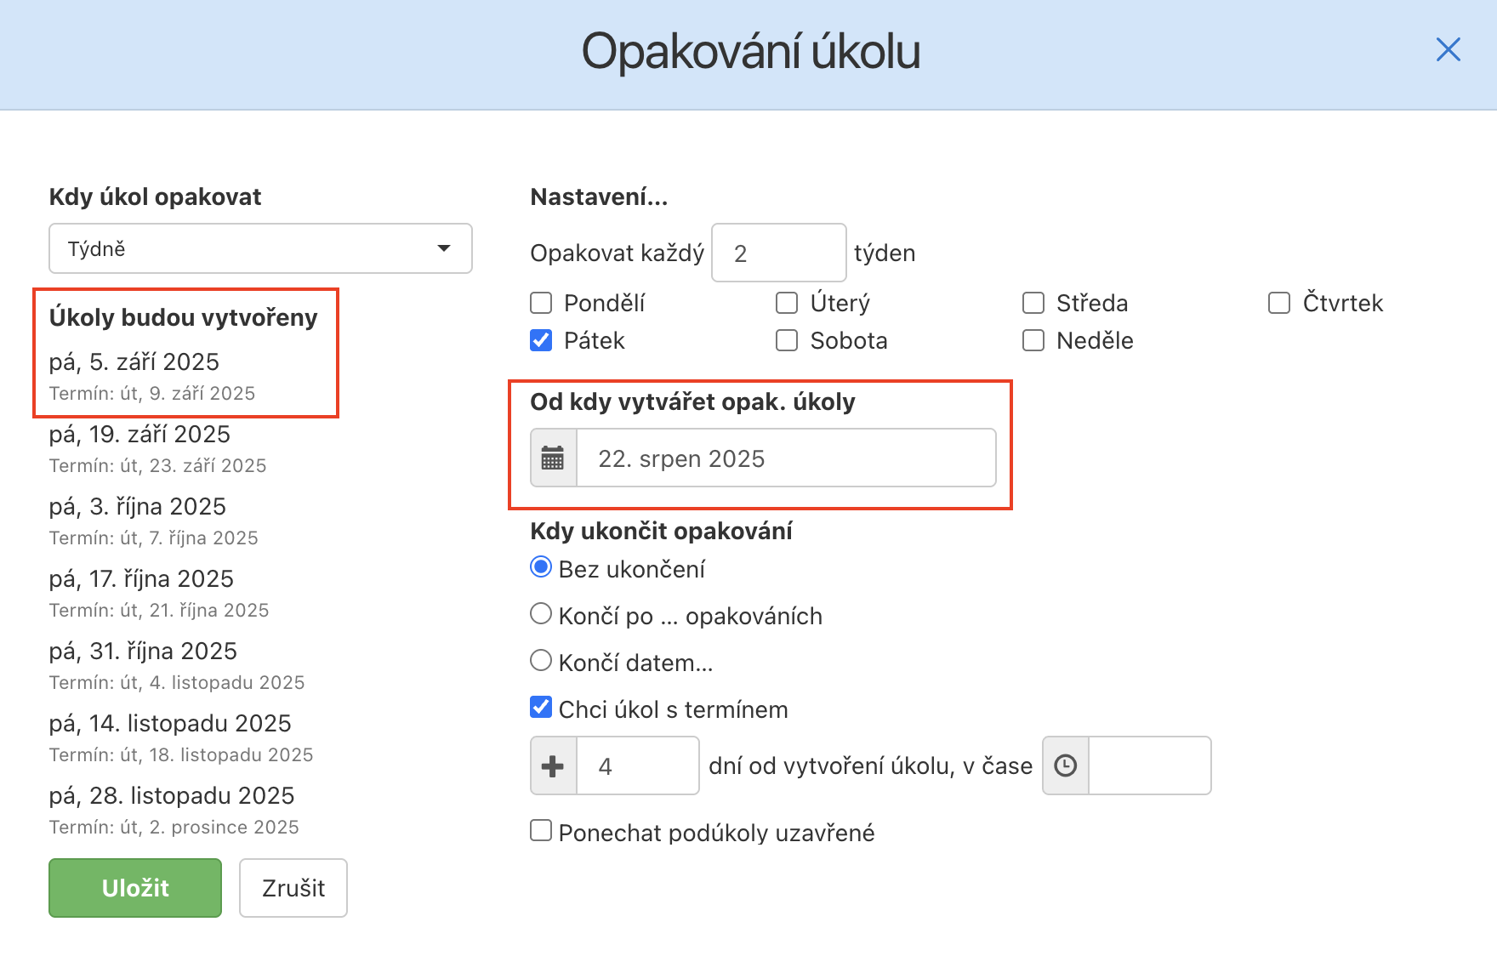
Task: Toggle Chci úkol s termínem checkbox
Action: 541,707
